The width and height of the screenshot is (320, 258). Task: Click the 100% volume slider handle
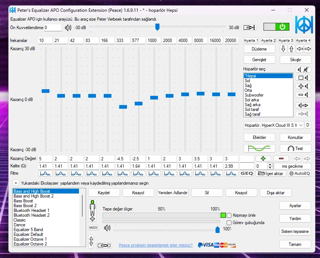[217, 229]
